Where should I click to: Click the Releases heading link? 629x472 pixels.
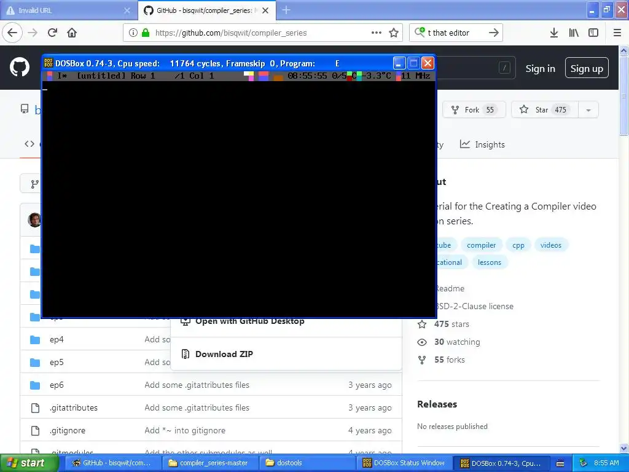pyautogui.click(x=437, y=404)
